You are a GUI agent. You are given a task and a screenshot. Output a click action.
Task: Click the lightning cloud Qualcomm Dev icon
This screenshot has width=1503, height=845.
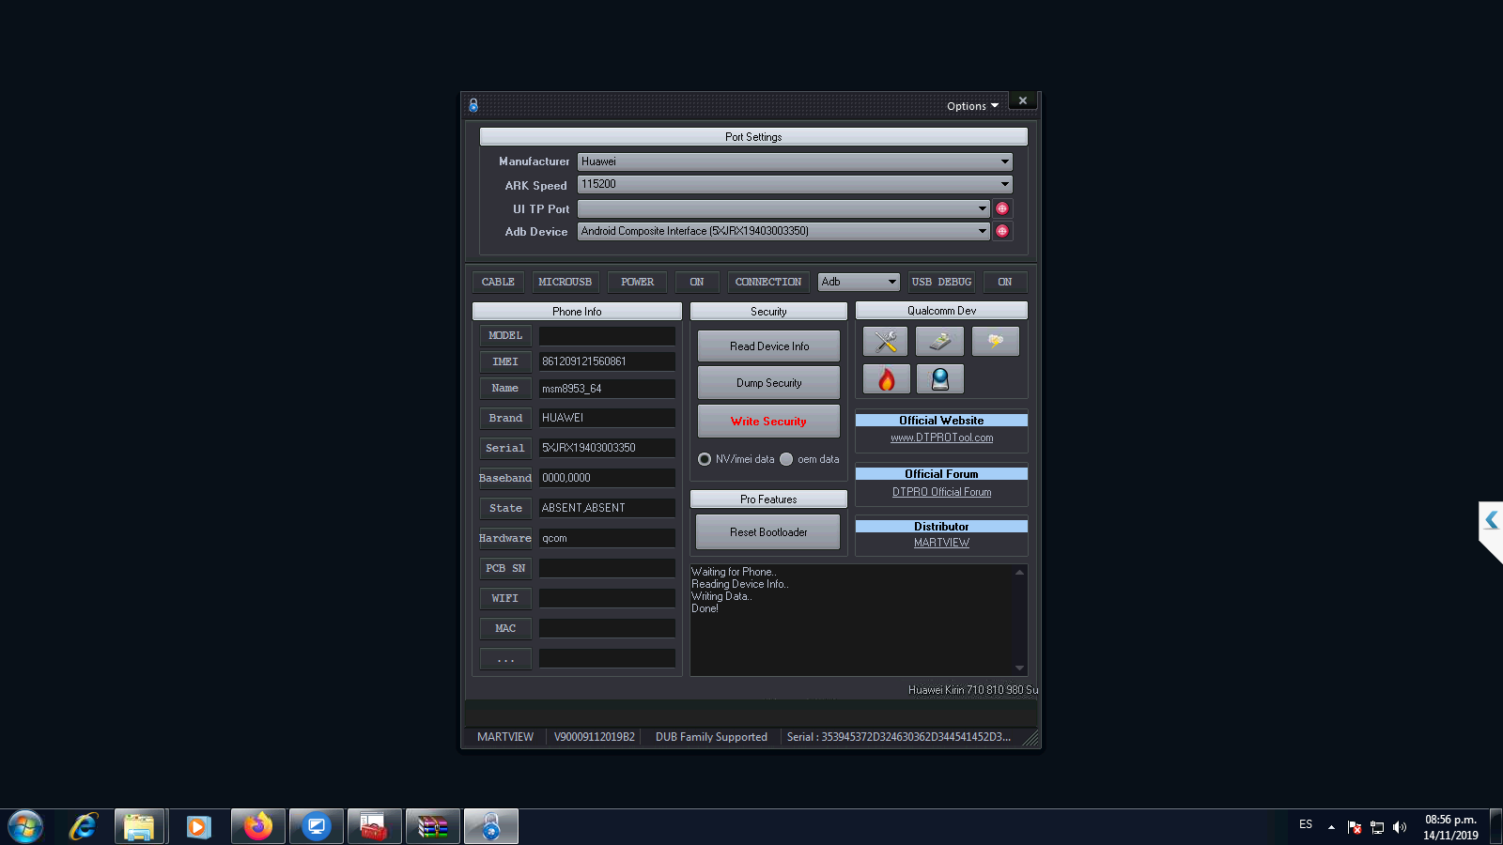[x=996, y=341]
